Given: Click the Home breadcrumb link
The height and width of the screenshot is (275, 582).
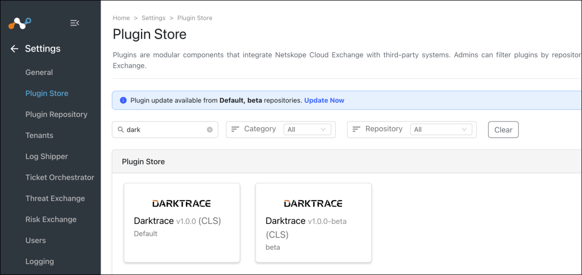Looking at the screenshot, I should tap(122, 18).
